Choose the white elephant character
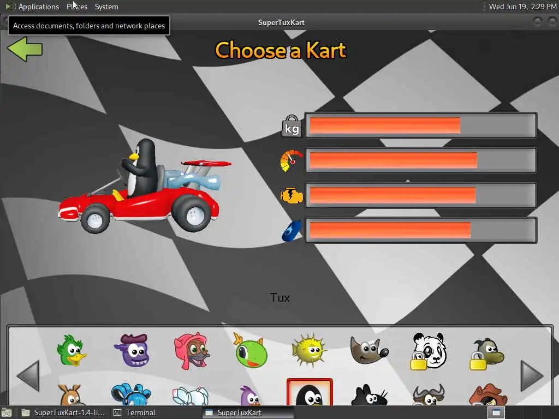 click(x=191, y=396)
